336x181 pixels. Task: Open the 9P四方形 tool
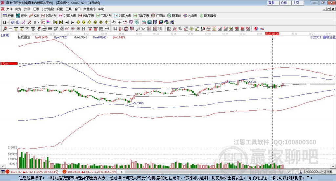tap(68, 16)
